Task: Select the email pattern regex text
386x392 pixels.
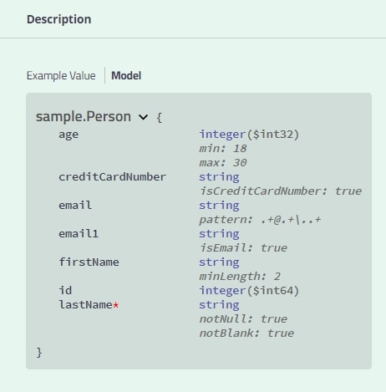Action: [x=260, y=220]
